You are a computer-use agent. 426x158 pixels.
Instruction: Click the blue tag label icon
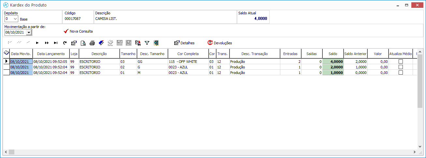pyautogui.click(x=101, y=43)
